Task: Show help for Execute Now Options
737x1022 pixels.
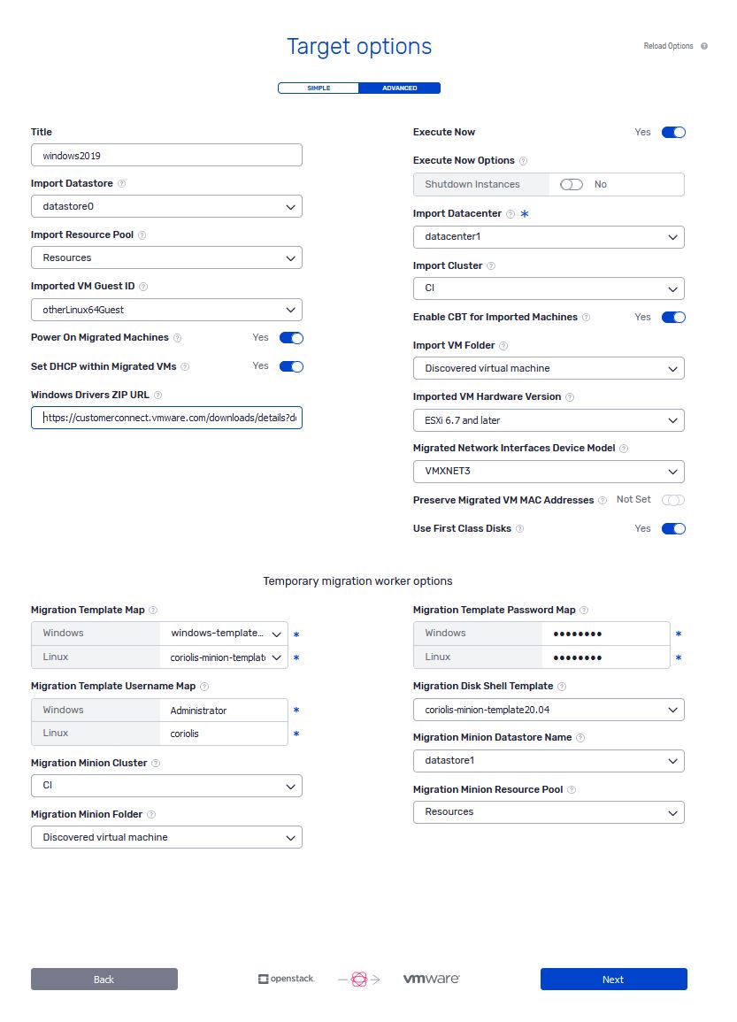Action: 523,161
